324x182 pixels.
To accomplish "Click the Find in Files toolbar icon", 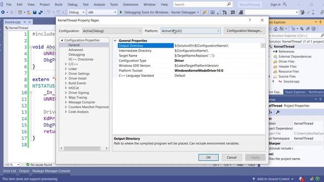I will [x=205, y=12].
